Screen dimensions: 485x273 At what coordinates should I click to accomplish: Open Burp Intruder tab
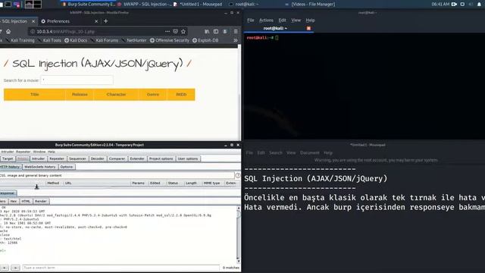(38, 158)
